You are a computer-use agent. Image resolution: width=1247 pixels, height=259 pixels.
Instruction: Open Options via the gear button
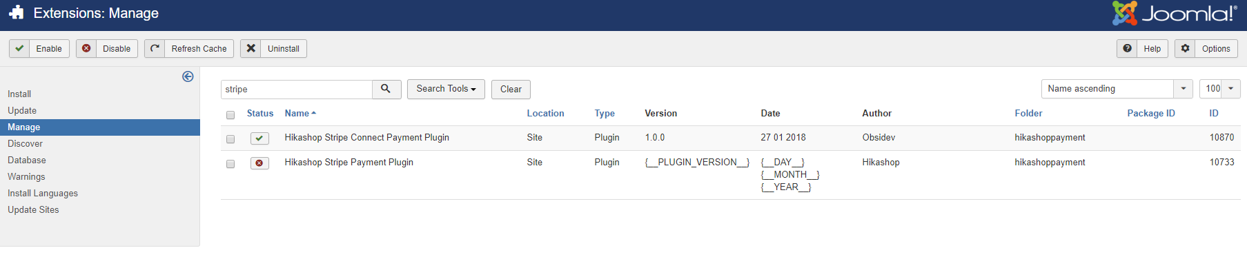click(x=1206, y=48)
